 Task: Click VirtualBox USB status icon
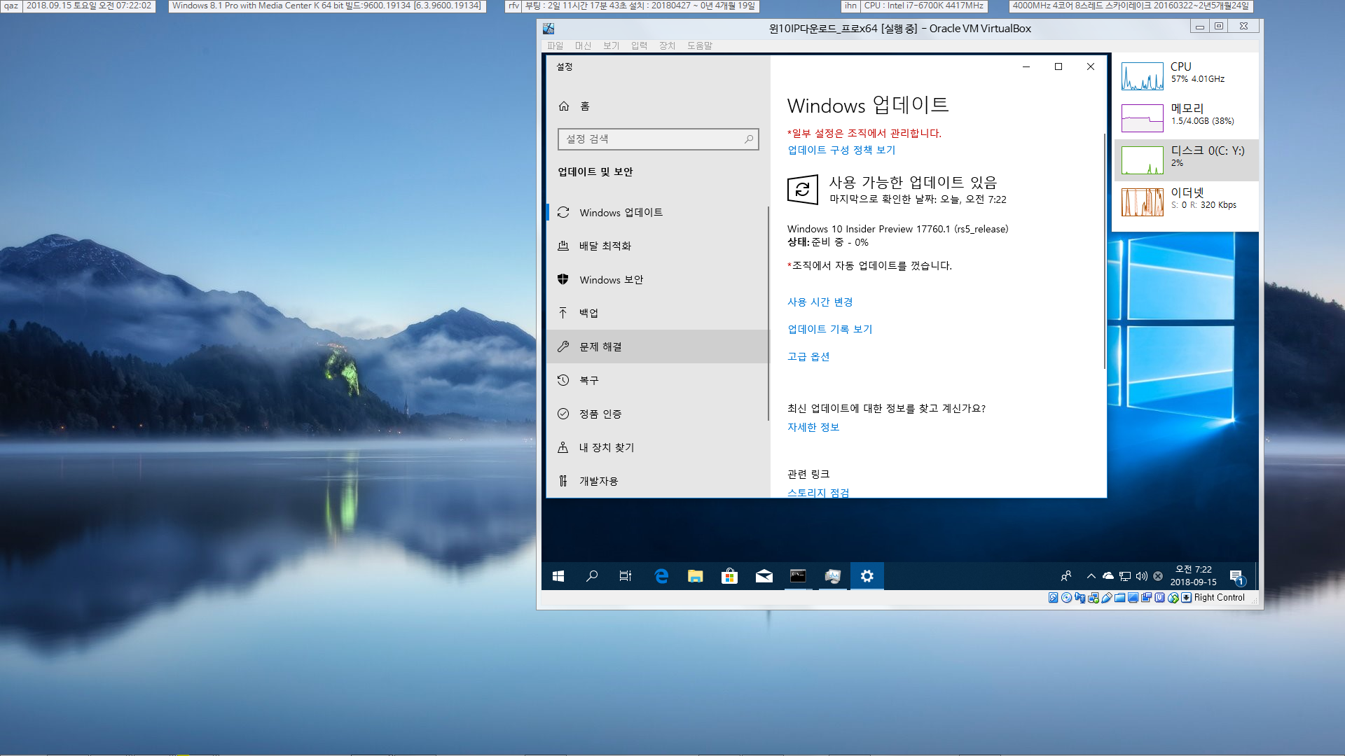(1107, 597)
